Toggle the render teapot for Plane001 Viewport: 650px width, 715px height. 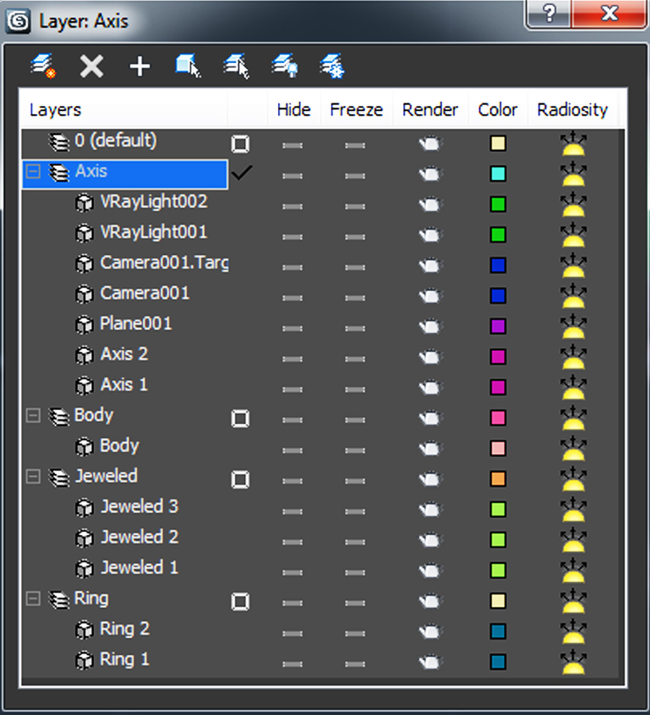click(x=430, y=326)
